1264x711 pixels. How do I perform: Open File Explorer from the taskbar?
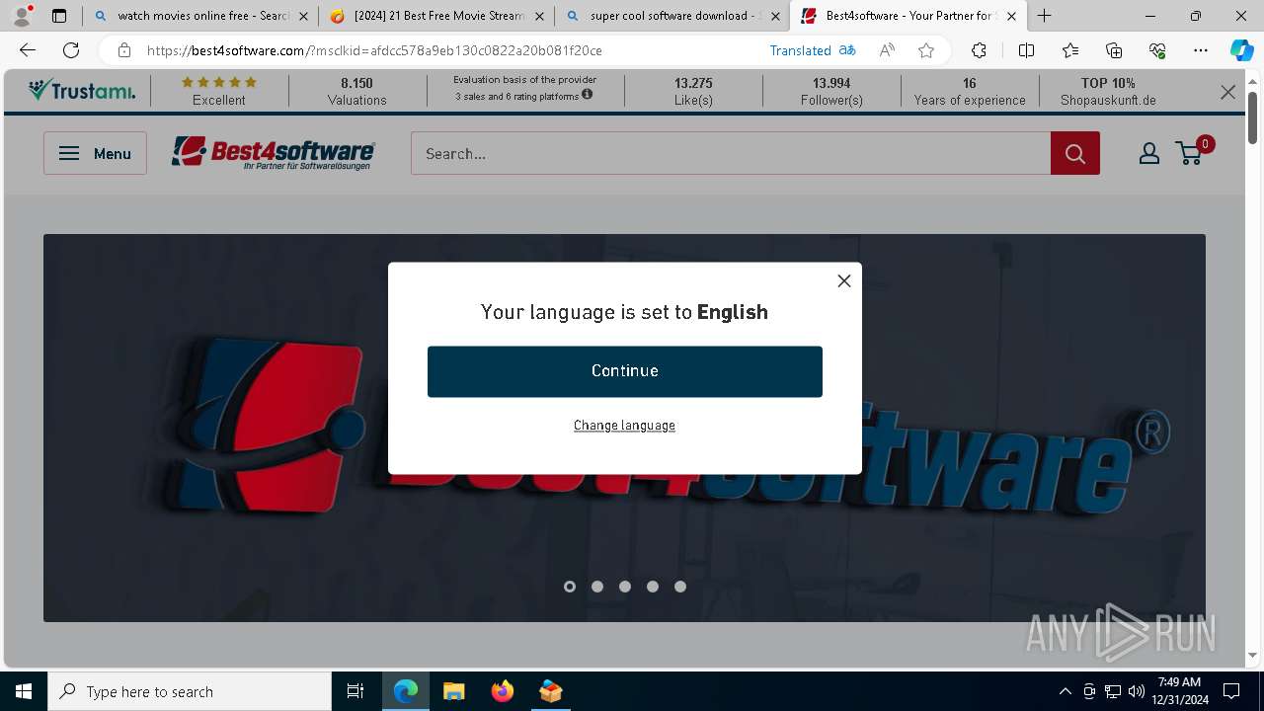pos(453,691)
